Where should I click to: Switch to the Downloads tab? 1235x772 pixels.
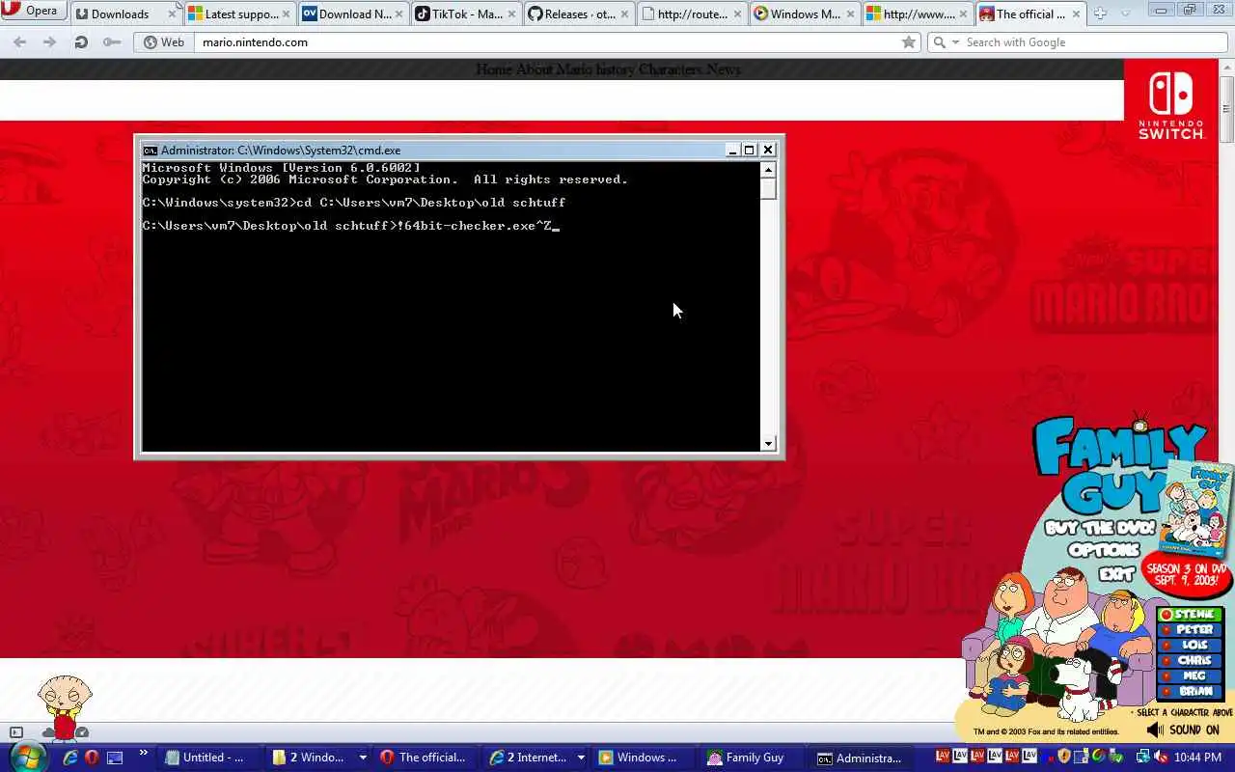tap(126, 14)
